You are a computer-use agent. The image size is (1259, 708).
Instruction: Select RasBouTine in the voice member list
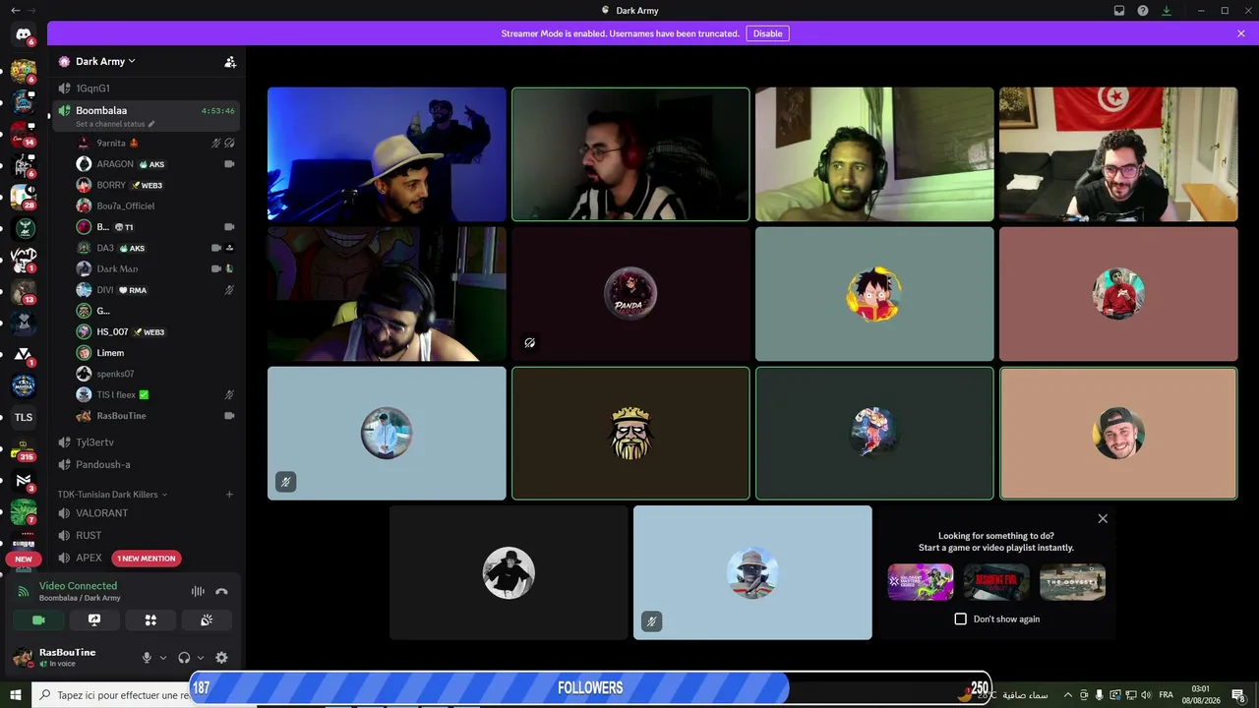coord(155,416)
